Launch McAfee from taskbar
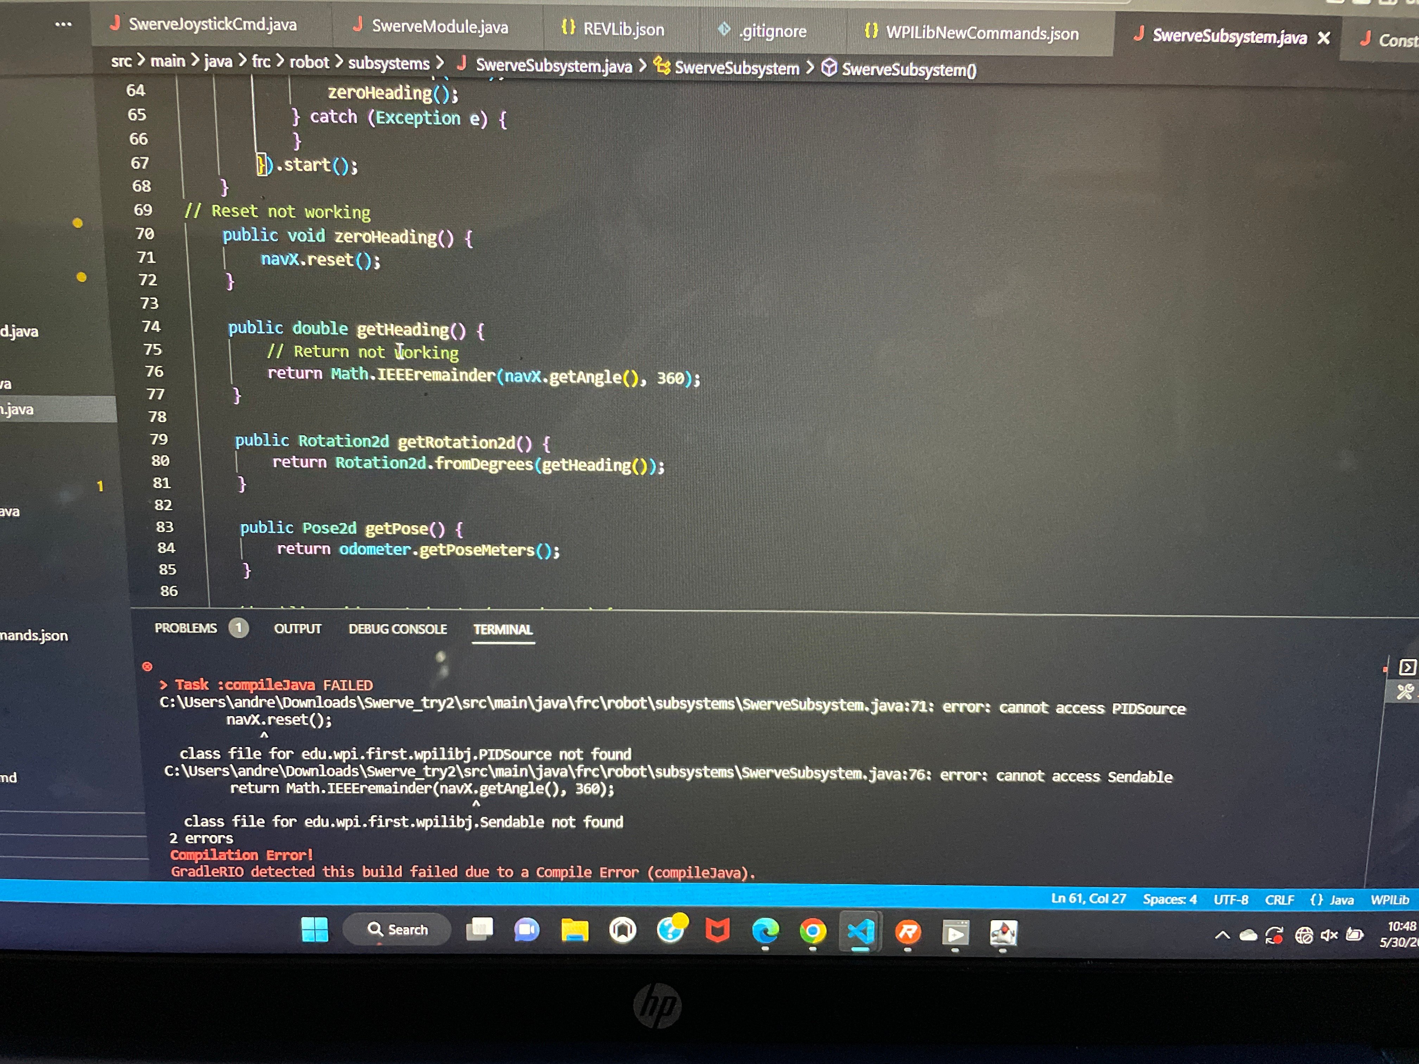The image size is (1419, 1064). 717,931
